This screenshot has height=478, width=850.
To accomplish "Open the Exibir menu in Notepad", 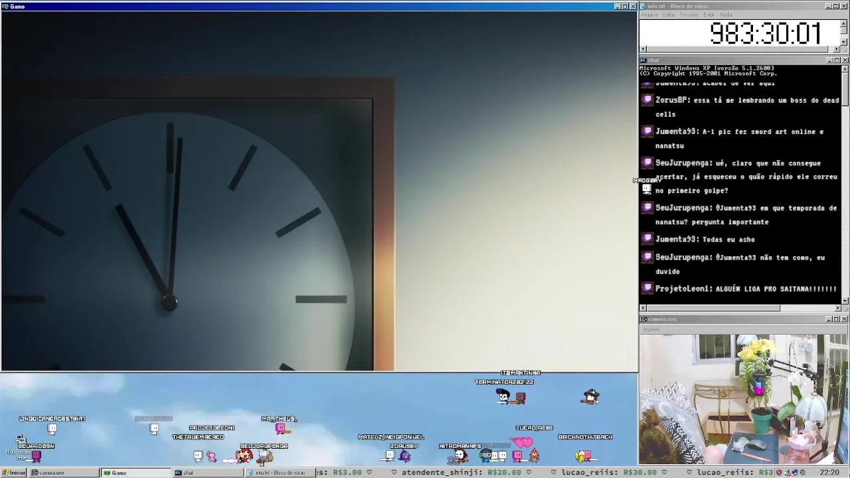I will (x=709, y=15).
